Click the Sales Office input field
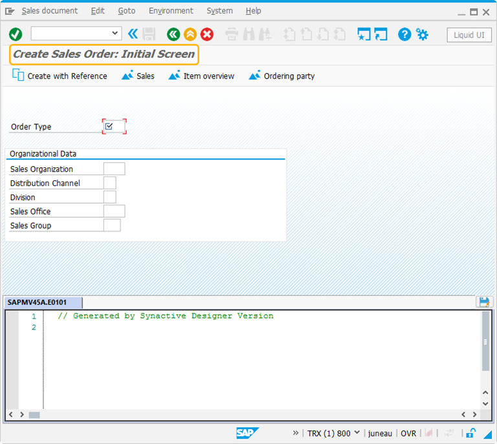The image size is (497, 444). pos(114,211)
